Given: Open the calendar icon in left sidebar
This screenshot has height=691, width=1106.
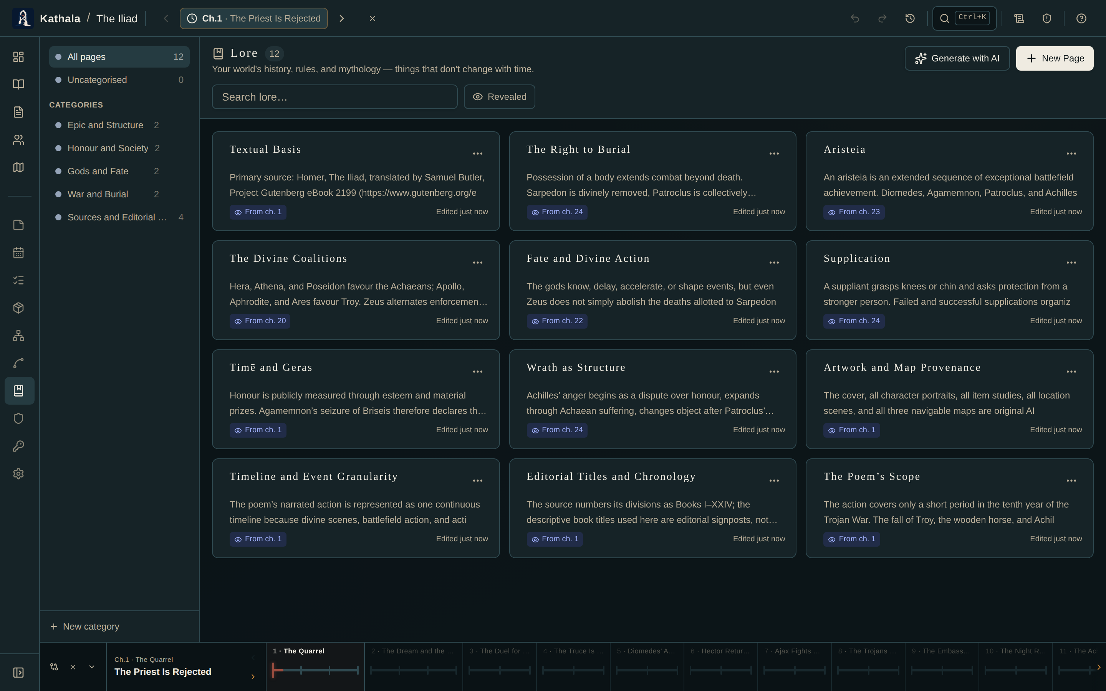Looking at the screenshot, I should (x=18, y=253).
